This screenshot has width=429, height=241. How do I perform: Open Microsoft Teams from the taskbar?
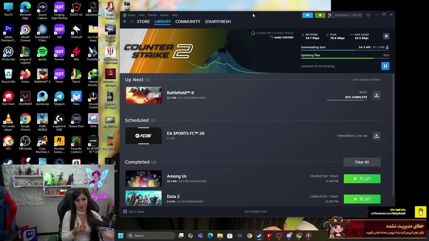point(200,236)
